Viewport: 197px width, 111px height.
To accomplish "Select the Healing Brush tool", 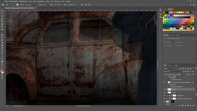I will 2,30.
